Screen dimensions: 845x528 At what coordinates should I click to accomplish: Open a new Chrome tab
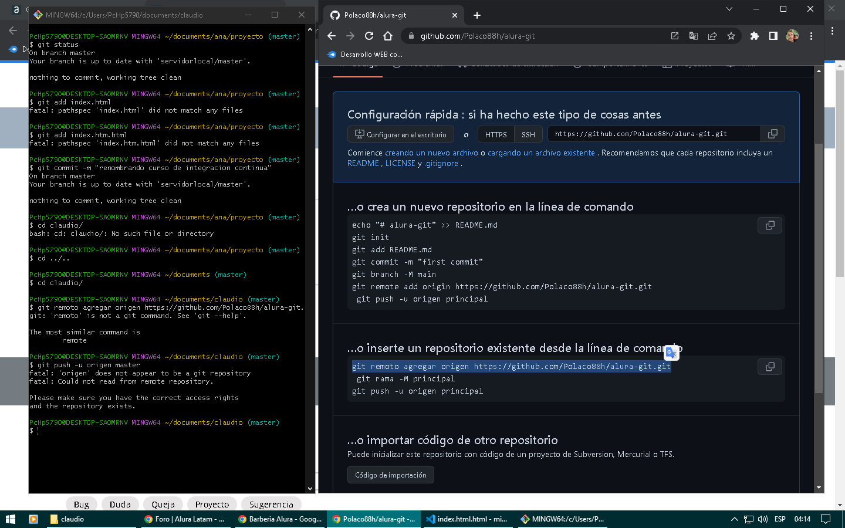477,15
